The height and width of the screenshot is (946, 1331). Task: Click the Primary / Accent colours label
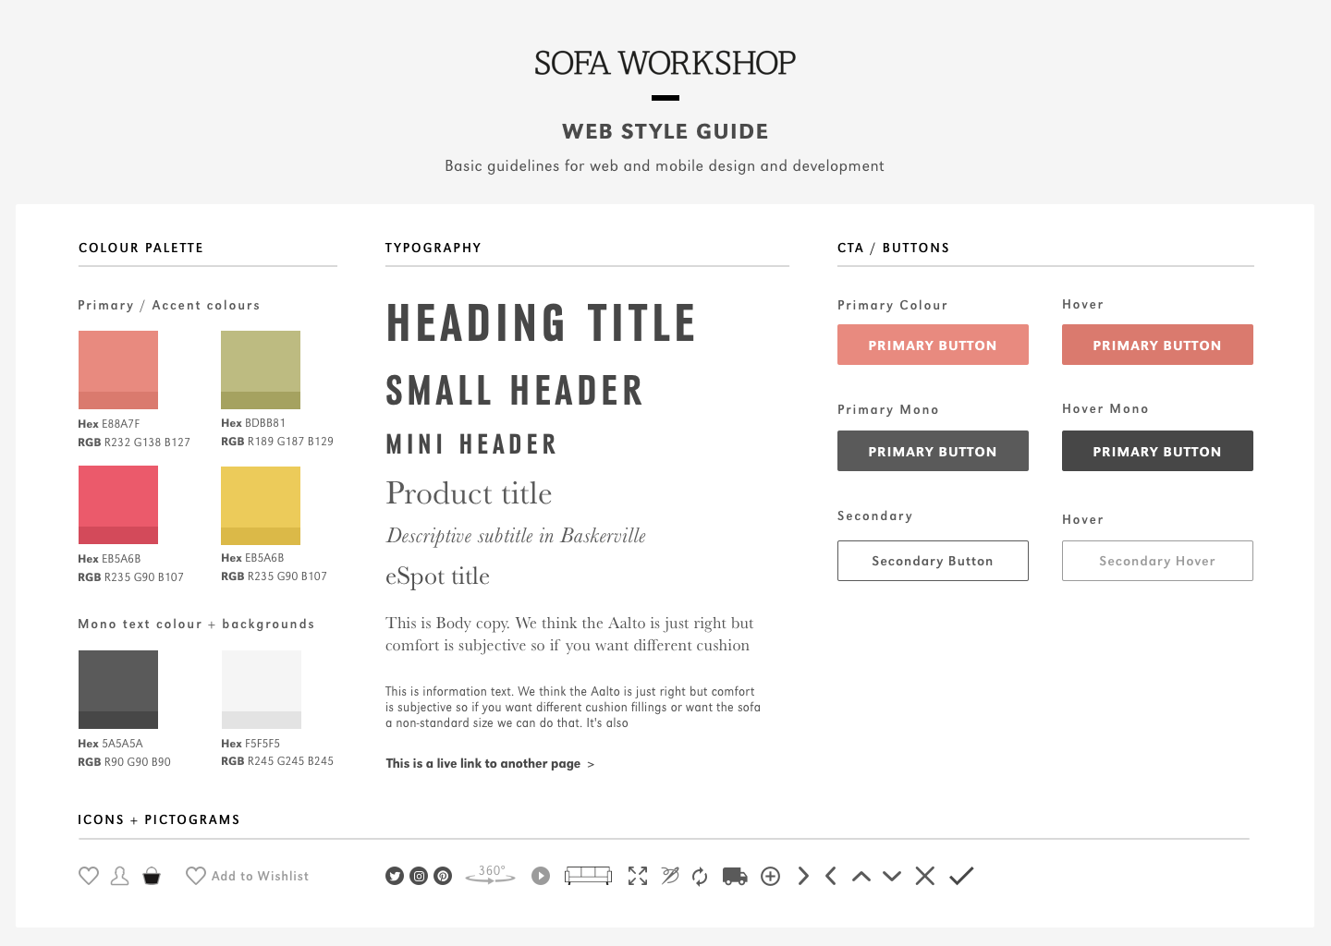click(x=169, y=305)
